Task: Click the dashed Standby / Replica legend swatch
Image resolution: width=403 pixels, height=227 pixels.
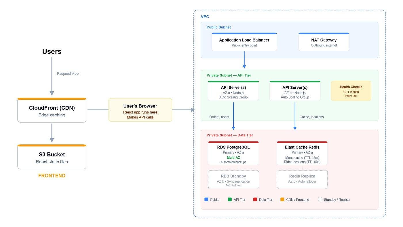Action: tap(320, 199)
